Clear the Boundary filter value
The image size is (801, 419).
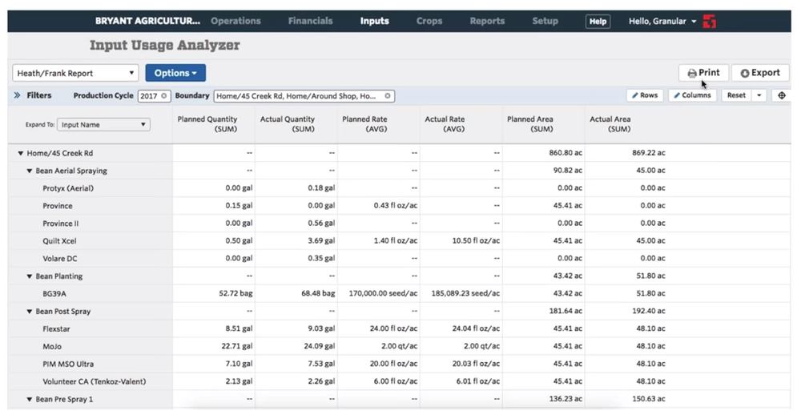tap(388, 96)
